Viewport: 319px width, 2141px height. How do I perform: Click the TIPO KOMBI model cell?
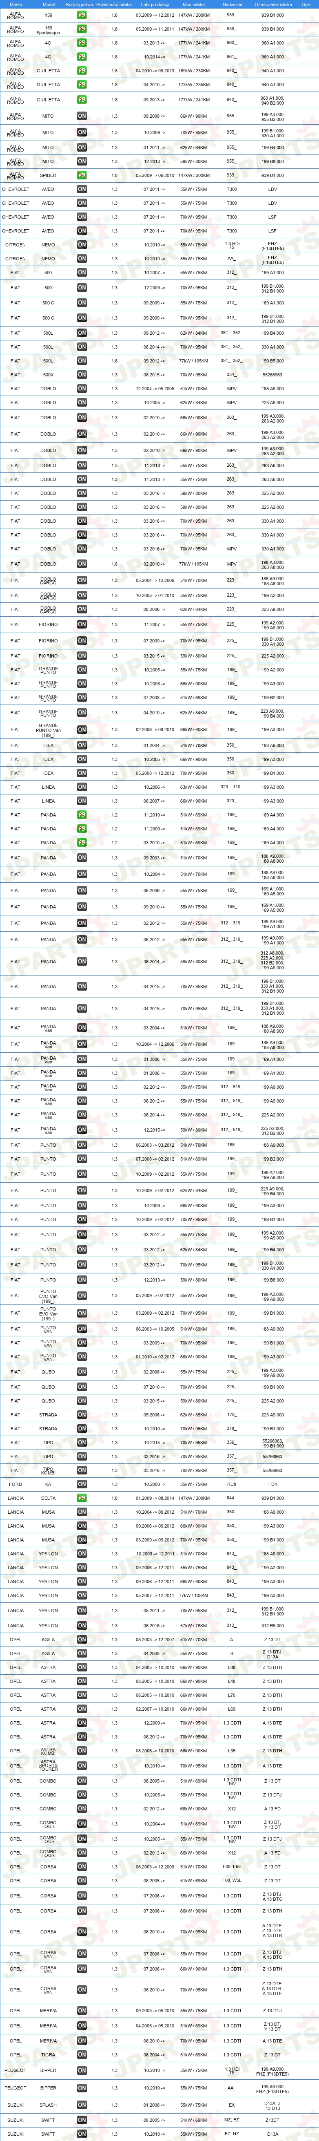click(48, 1470)
